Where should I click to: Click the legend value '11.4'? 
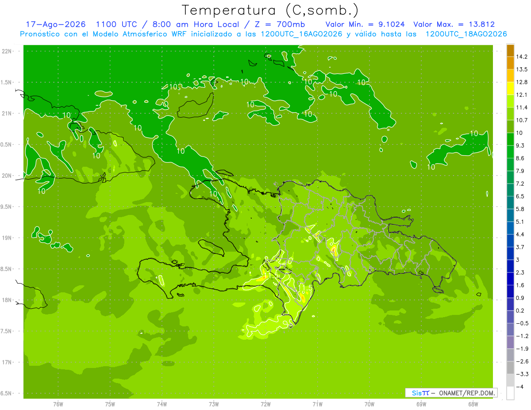click(521, 107)
